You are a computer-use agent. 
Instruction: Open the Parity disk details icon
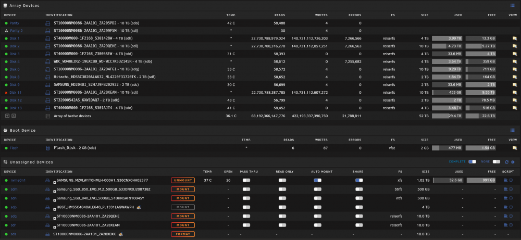click(x=47, y=23)
